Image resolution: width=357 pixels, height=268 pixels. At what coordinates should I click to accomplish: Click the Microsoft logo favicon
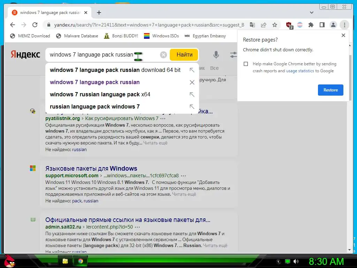(x=33, y=168)
